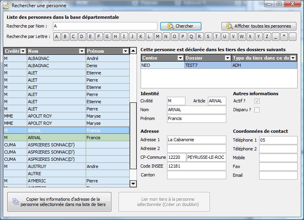Click the person list scrollbar thumb
304x220 pixels.
[133, 136]
